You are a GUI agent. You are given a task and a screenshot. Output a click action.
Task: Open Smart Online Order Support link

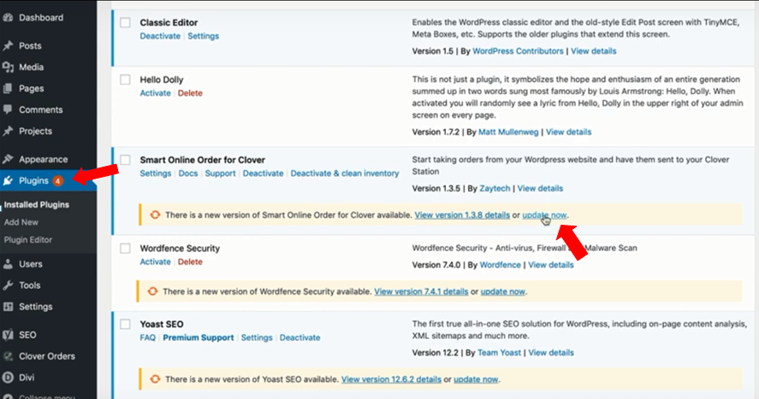tap(220, 173)
